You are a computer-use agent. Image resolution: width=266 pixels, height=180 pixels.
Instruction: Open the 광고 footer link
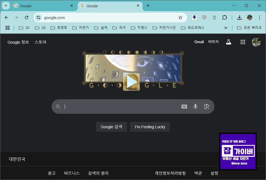coord(52,173)
